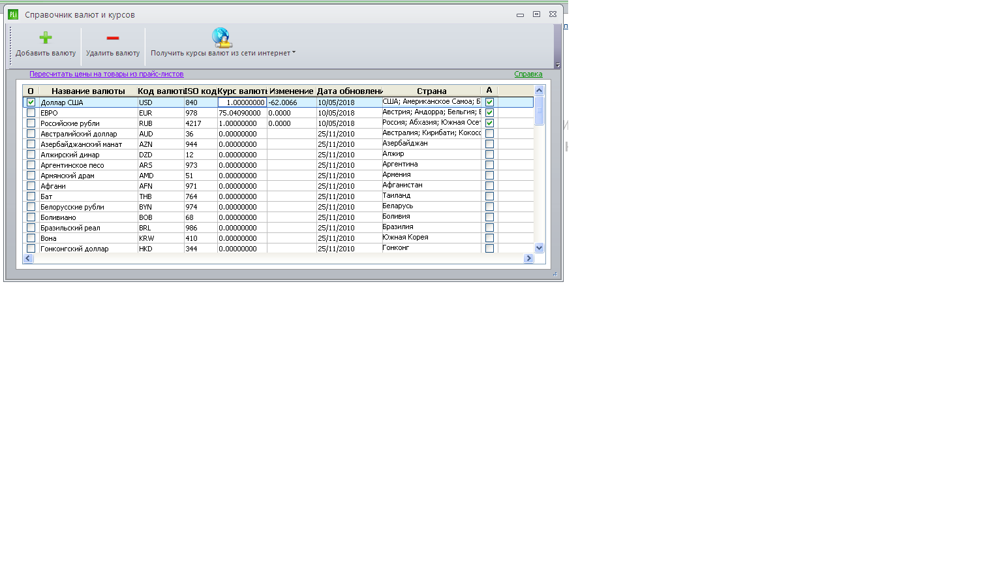Screen dimensions: 1002x564
Task: Open the Справка help link
Action: (528, 74)
